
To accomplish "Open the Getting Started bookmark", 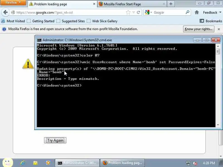I will click(41, 21).
